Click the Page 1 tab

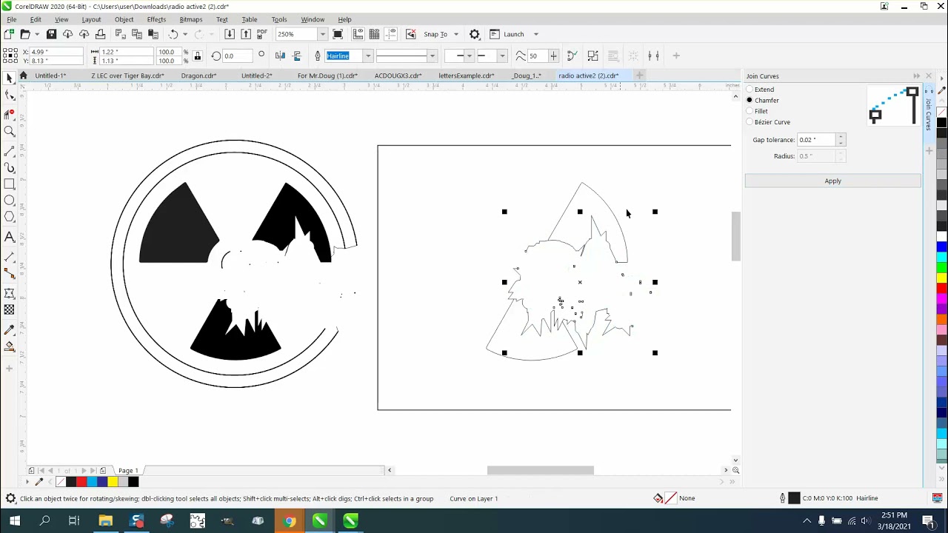128,471
